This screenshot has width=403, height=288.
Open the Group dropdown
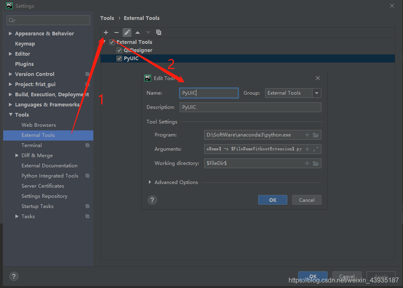click(317, 93)
